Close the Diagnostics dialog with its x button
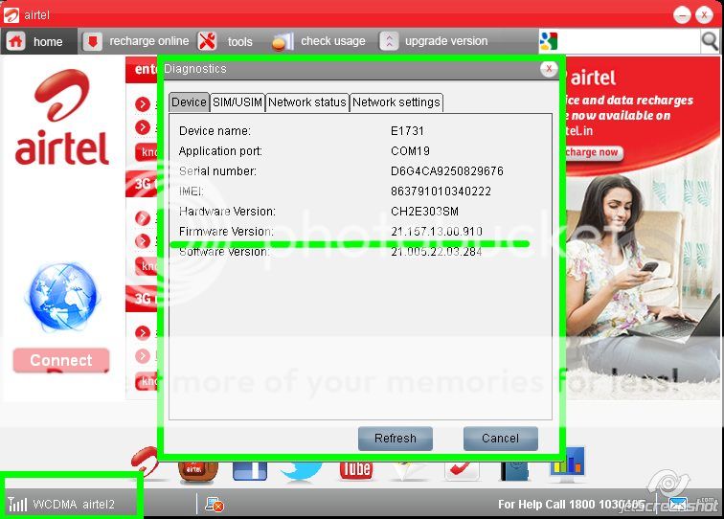The image size is (724, 519). pyautogui.click(x=549, y=69)
